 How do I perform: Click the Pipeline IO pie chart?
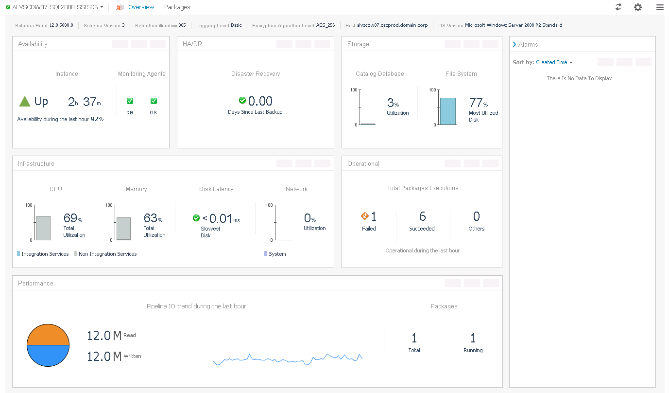(x=48, y=345)
